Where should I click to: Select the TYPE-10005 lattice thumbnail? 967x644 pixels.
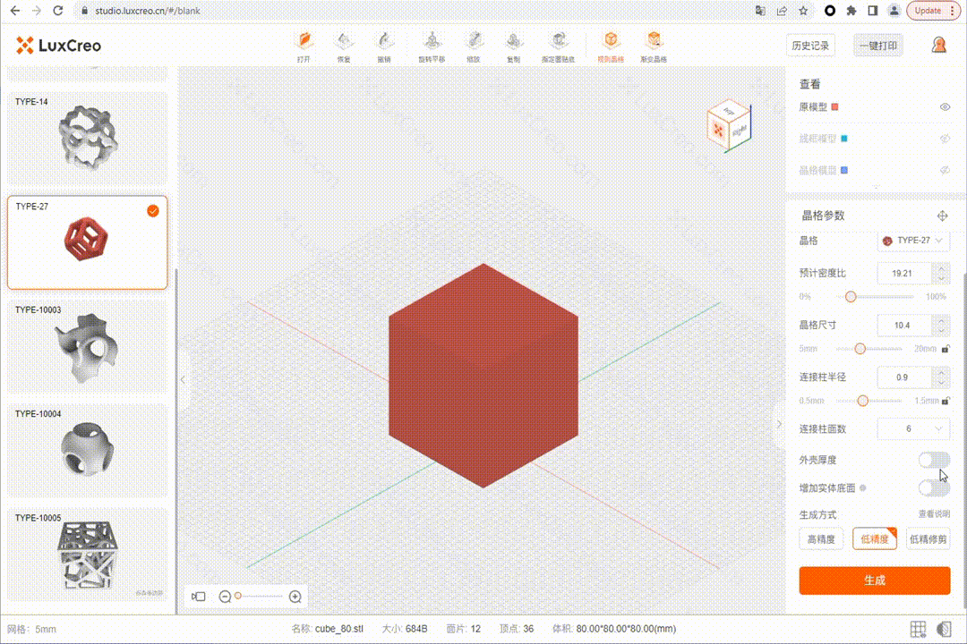87,555
